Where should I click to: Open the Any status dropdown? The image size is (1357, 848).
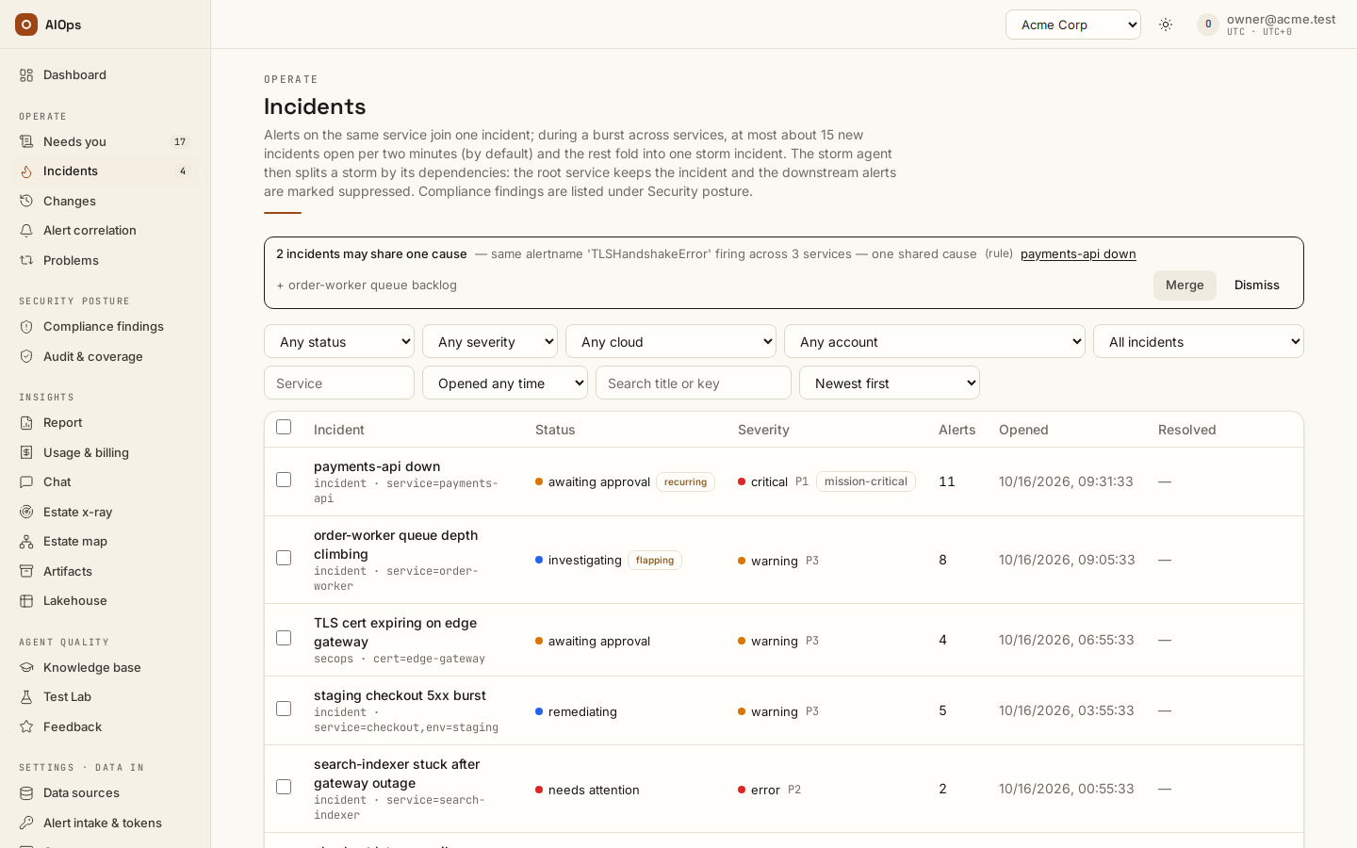click(x=339, y=341)
